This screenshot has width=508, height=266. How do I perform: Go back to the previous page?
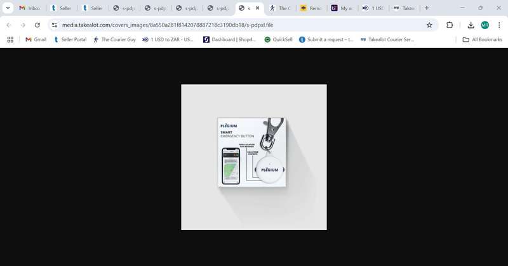9,25
